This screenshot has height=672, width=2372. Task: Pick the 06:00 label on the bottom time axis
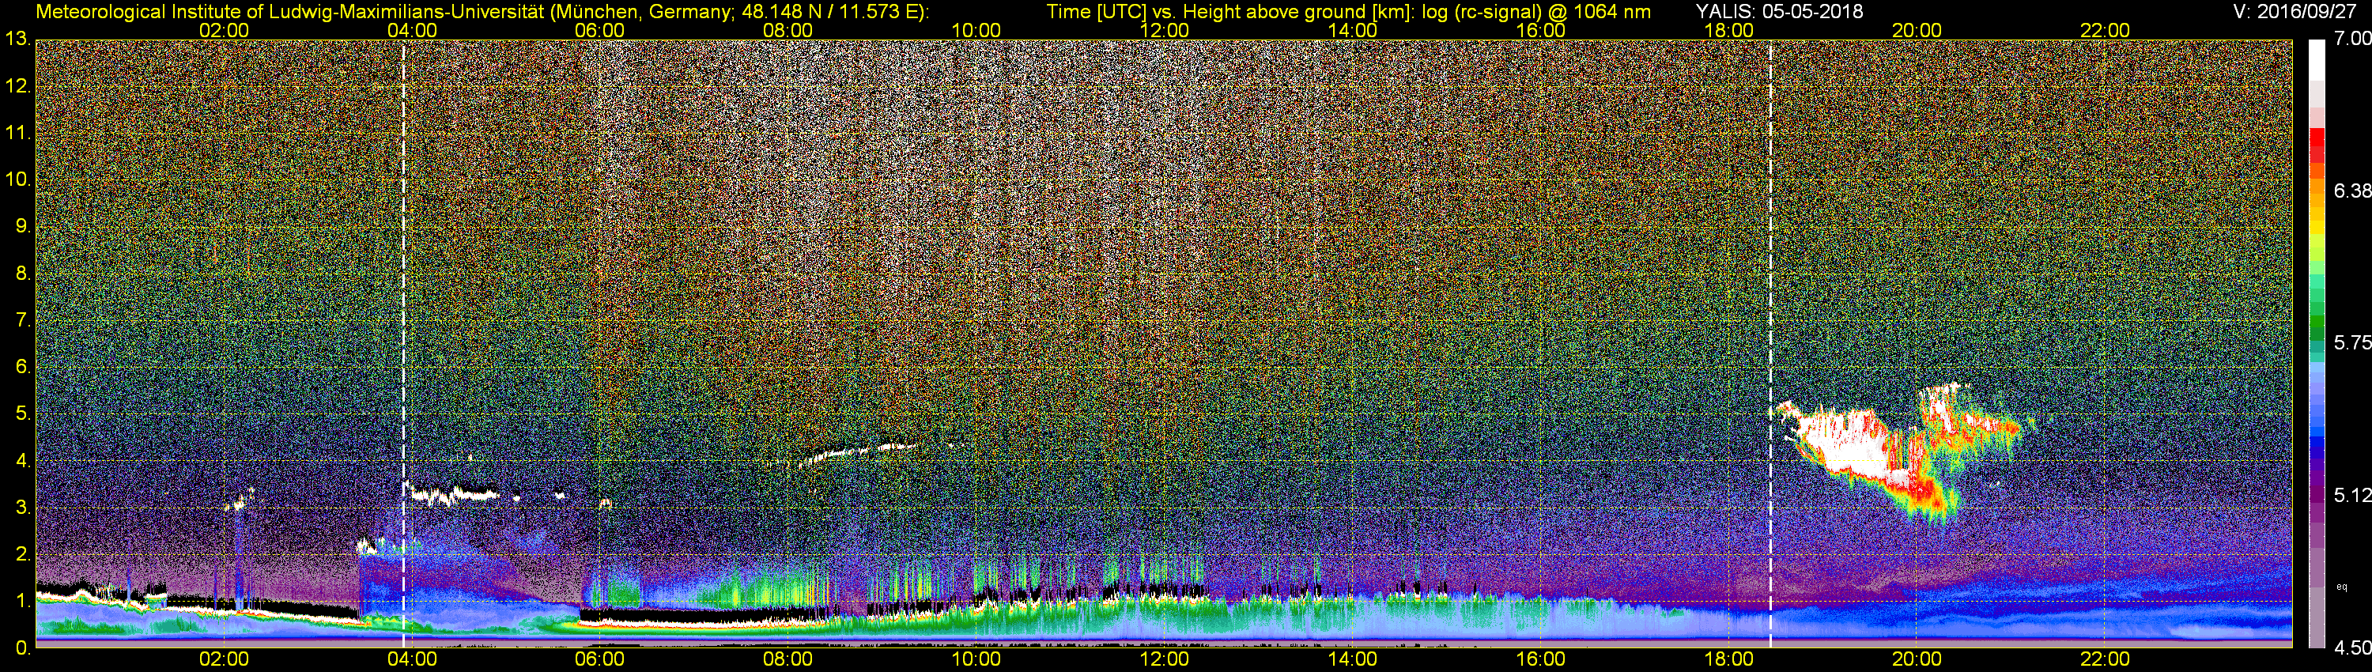coord(599,659)
